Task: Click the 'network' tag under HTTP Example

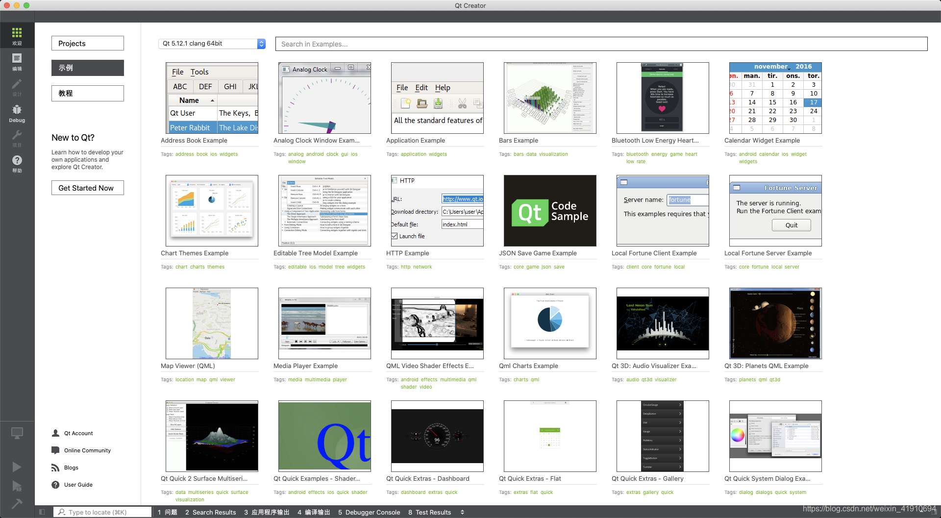Action: point(422,267)
